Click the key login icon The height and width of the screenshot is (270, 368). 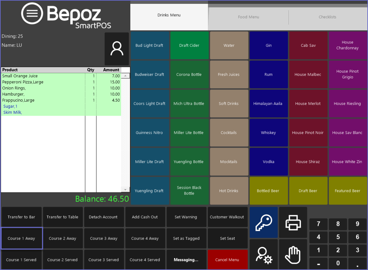(264, 222)
